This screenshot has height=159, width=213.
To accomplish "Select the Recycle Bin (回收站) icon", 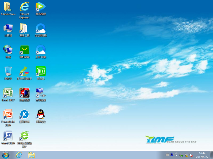I will 8,71.
